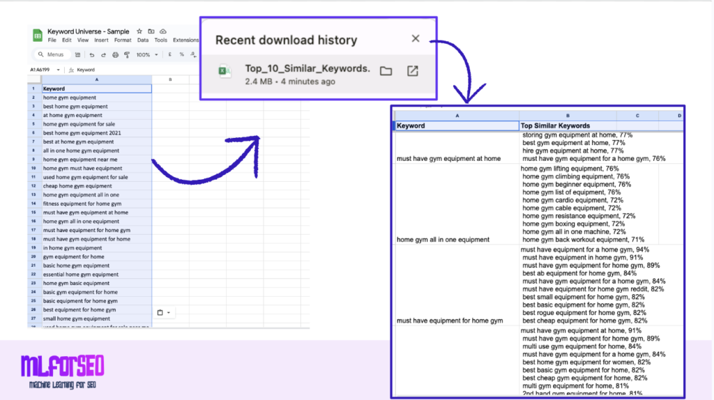The height and width of the screenshot is (400, 714).
Task: Star the Keyword Universe - Sample document
Action: tap(139, 31)
